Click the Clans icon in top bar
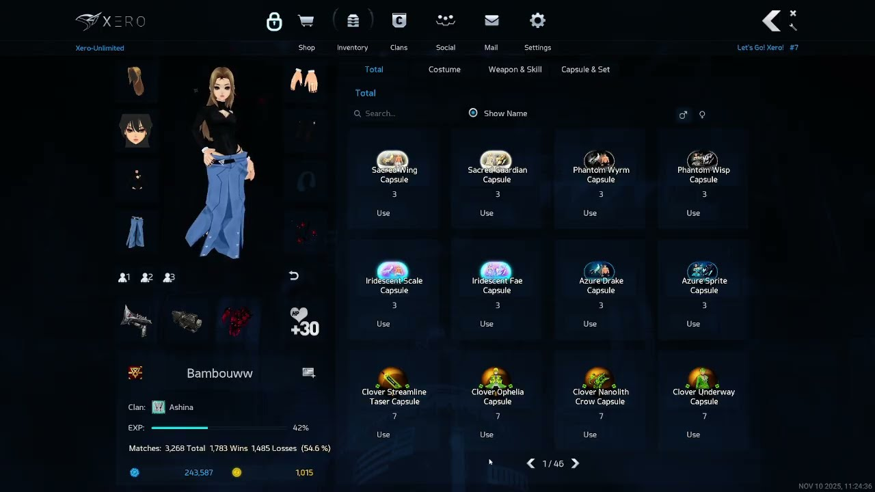The height and width of the screenshot is (492, 875). [x=399, y=21]
